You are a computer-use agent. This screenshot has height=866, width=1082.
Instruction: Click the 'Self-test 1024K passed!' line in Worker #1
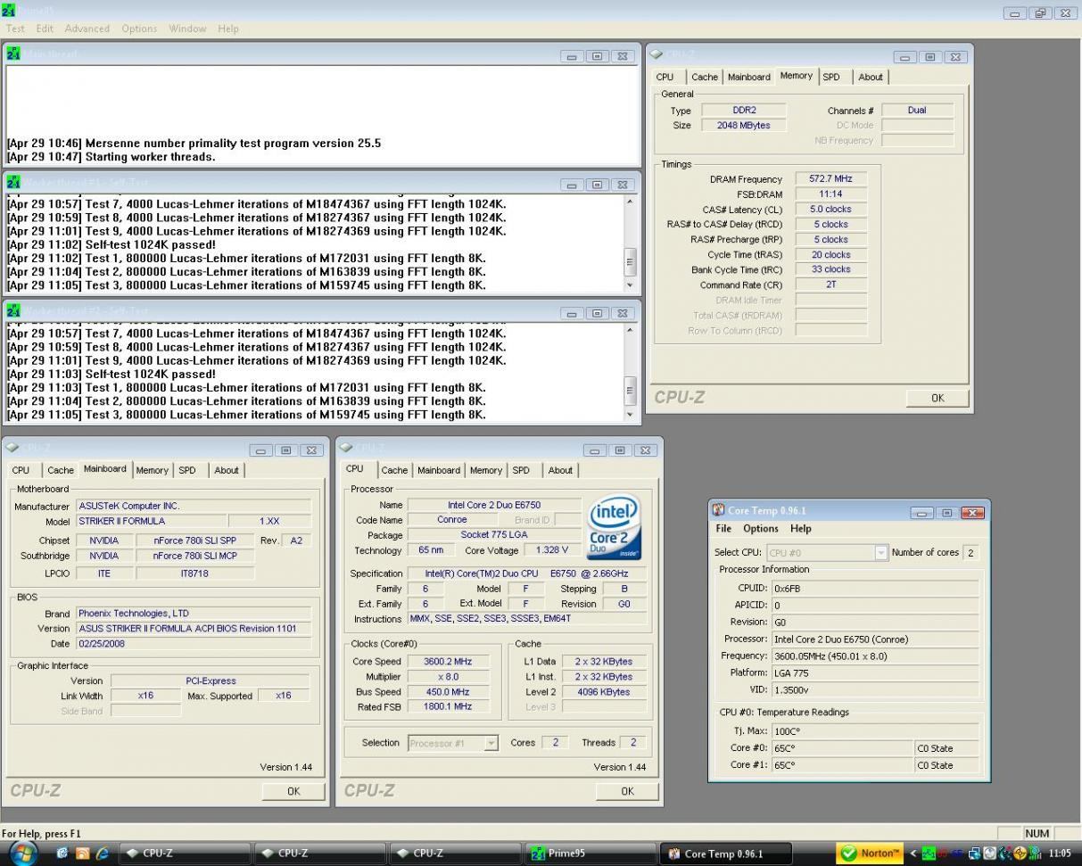point(112,244)
